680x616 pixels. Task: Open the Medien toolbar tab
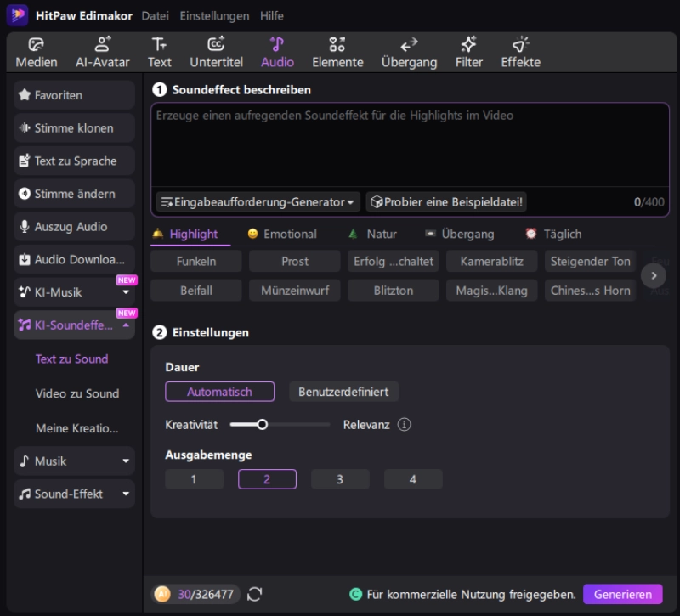coord(37,53)
